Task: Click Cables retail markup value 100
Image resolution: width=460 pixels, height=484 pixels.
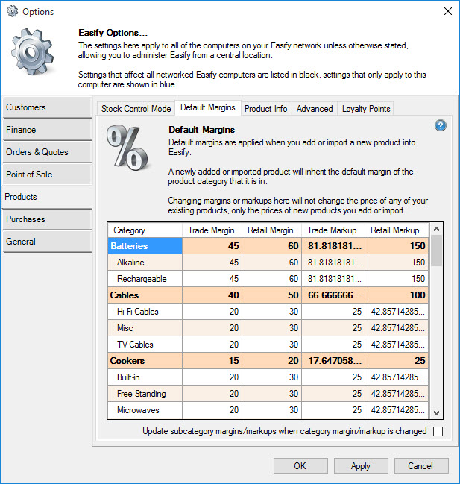Action: coord(397,295)
